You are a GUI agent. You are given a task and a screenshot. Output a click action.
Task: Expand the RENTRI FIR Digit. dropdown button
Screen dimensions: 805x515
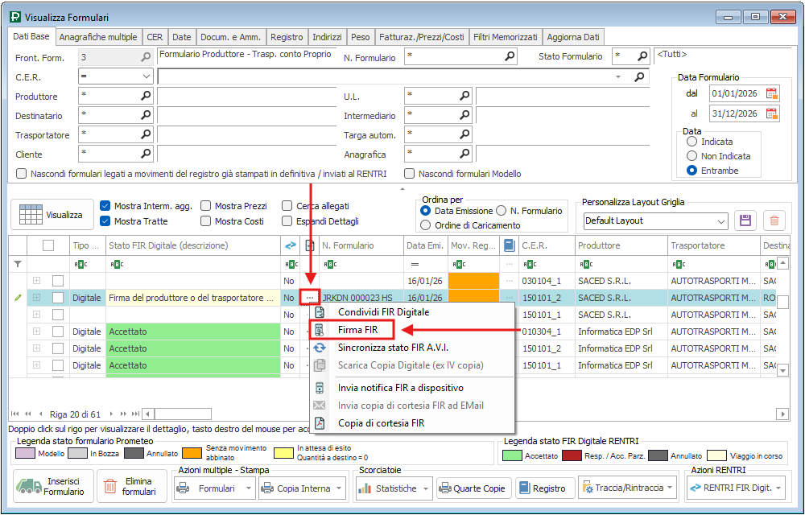(x=777, y=488)
